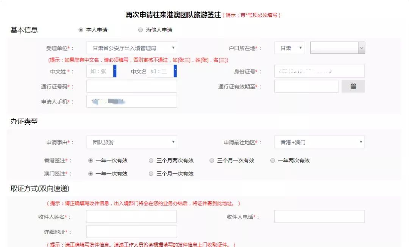Screen dimensions: 409x247
Task: Choose 为他人申请 option
Action: click(x=140, y=29)
